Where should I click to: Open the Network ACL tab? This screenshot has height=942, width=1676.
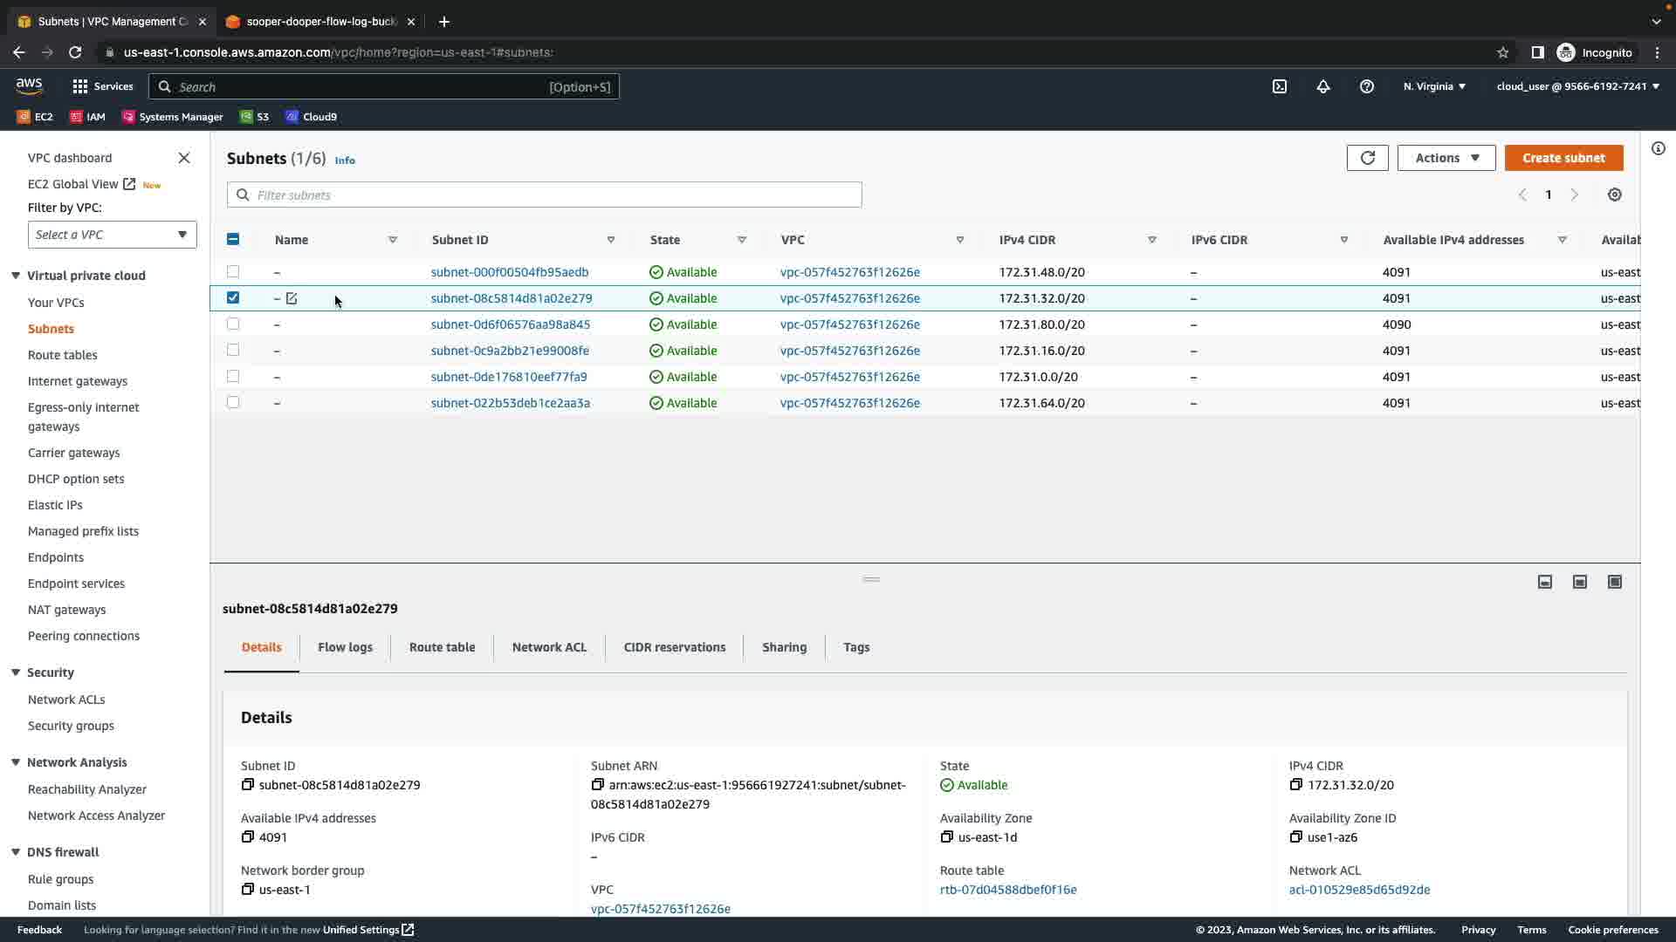click(549, 647)
